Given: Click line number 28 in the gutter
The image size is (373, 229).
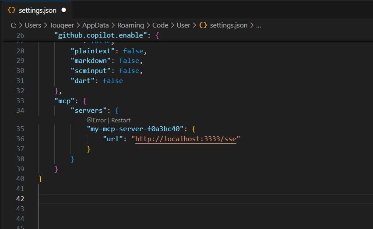Looking at the screenshot, I should [20, 51].
